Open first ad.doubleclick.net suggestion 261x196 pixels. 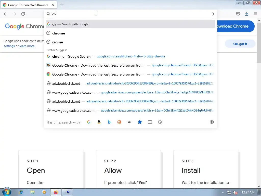tap(130, 83)
